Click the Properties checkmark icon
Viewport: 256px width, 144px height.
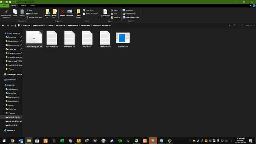[x=105, y=12]
